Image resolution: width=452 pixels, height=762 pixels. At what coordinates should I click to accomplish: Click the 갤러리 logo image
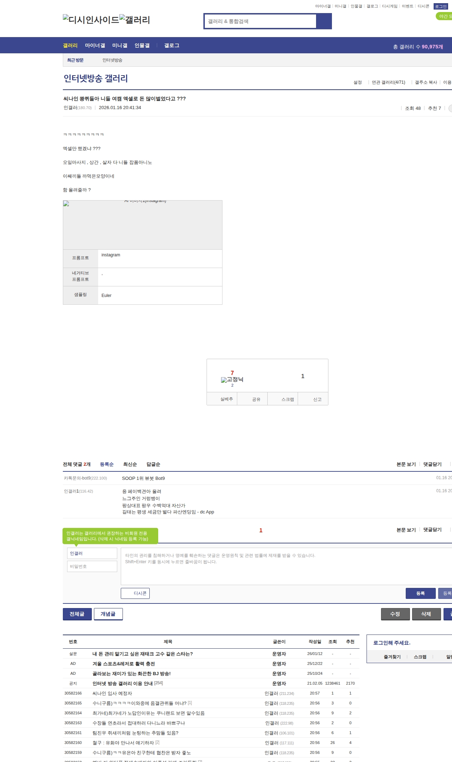pyautogui.click(x=135, y=20)
